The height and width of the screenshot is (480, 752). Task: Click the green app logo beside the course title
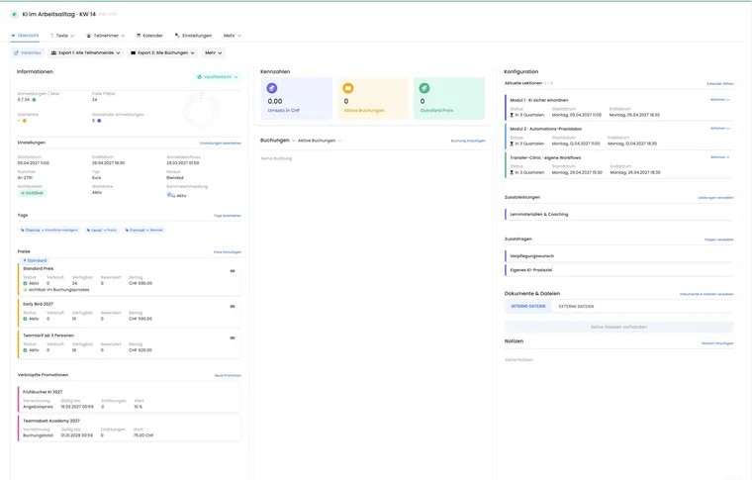15,15
